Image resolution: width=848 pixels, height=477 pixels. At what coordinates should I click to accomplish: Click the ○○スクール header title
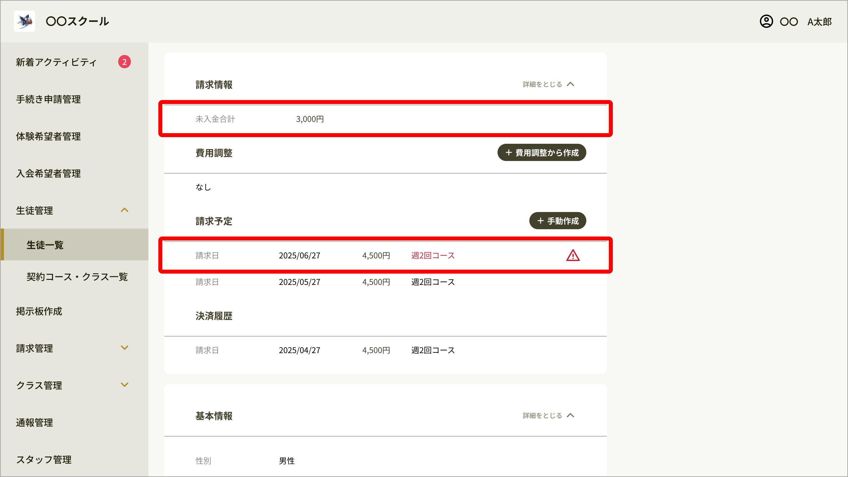pyautogui.click(x=77, y=21)
